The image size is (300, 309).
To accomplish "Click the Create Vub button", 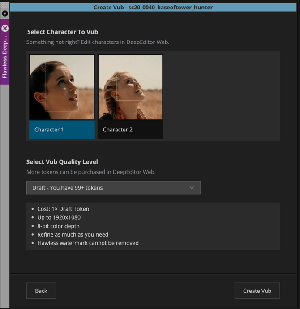I will coord(257,291).
